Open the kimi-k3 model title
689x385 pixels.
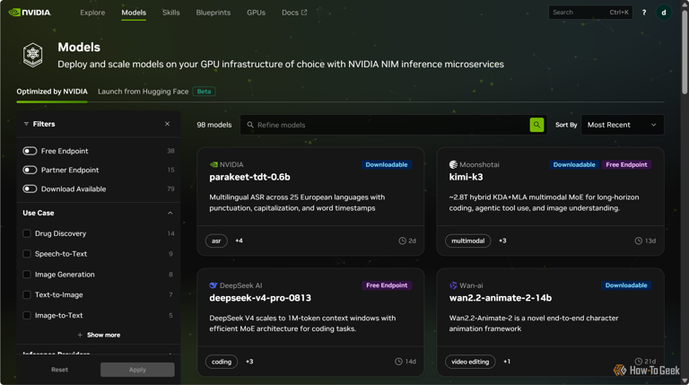(466, 177)
